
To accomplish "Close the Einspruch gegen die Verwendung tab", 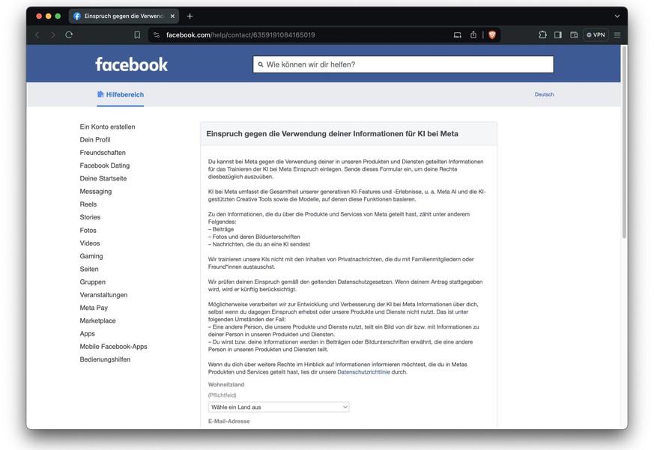I will [172, 16].
